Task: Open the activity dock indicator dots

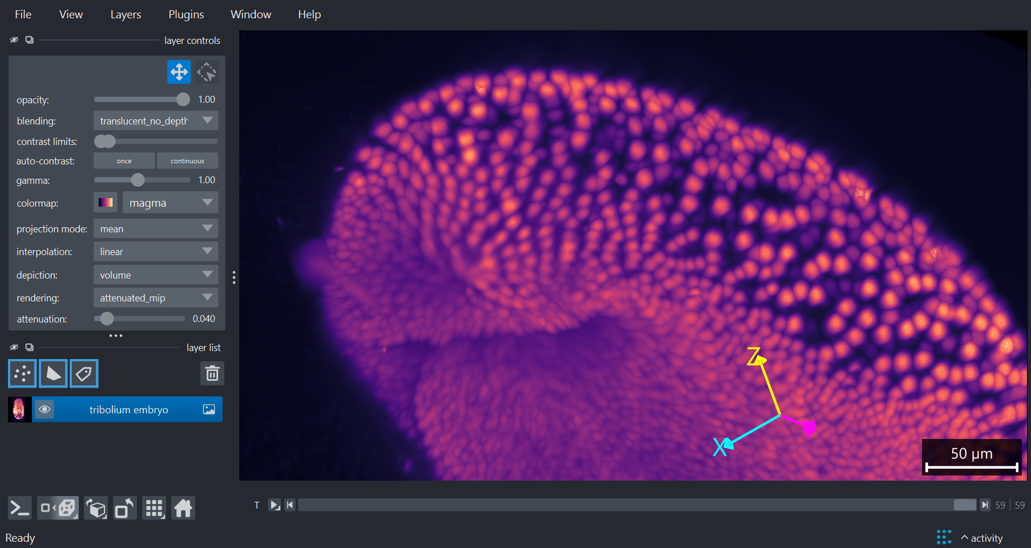Action: click(x=944, y=537)
